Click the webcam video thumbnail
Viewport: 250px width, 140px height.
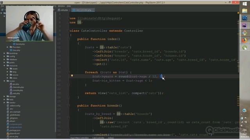tap(30, 23)
